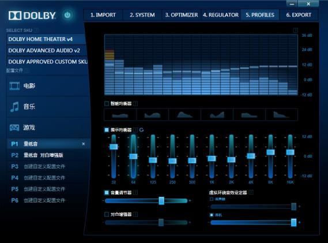Select the second double-hump intelligent EQ preset
Image resolution: width=328 pixels, height=243 pixels.
point(153,115)
